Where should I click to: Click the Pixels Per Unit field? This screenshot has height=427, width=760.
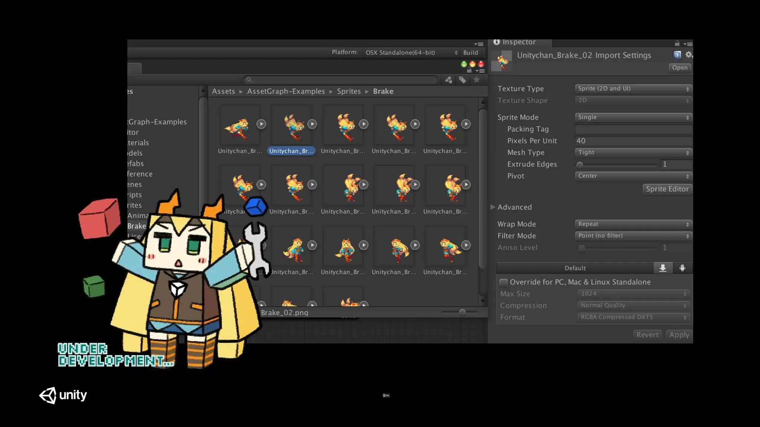pyautogui.click(x=633, y=141)
